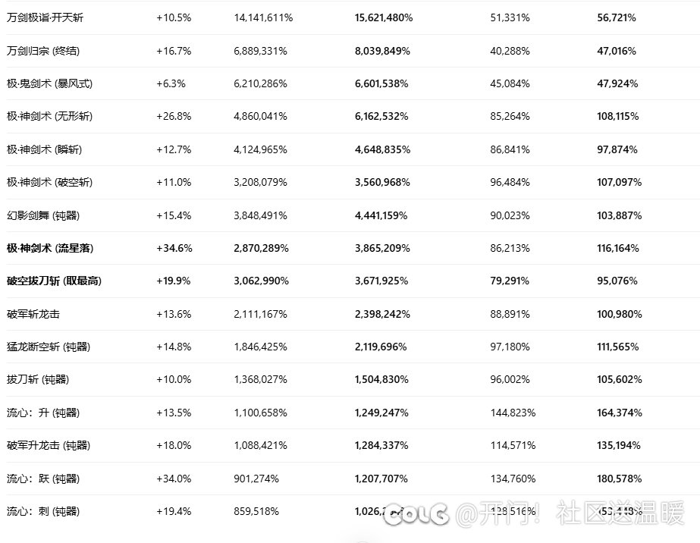Click the 流心：刺 (钝器) skill name
The height and width of the screenshot is (543, 700).
[x=43, y=511]
